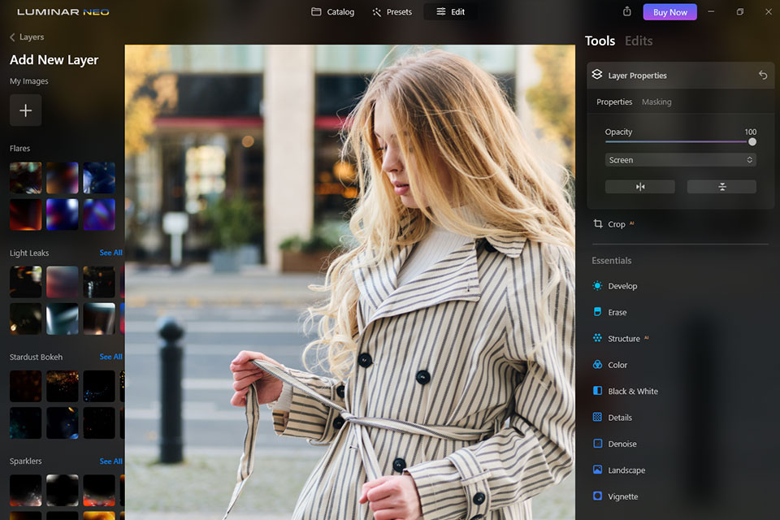
Task: Select third Light Leaks thumbnail in bottom row
Action: [99, 318]
